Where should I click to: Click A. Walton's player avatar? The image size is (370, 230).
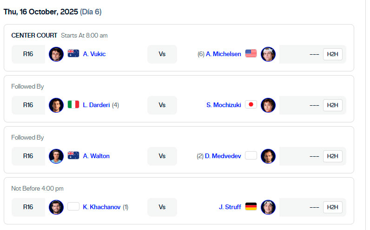click(x=56, y=156)
